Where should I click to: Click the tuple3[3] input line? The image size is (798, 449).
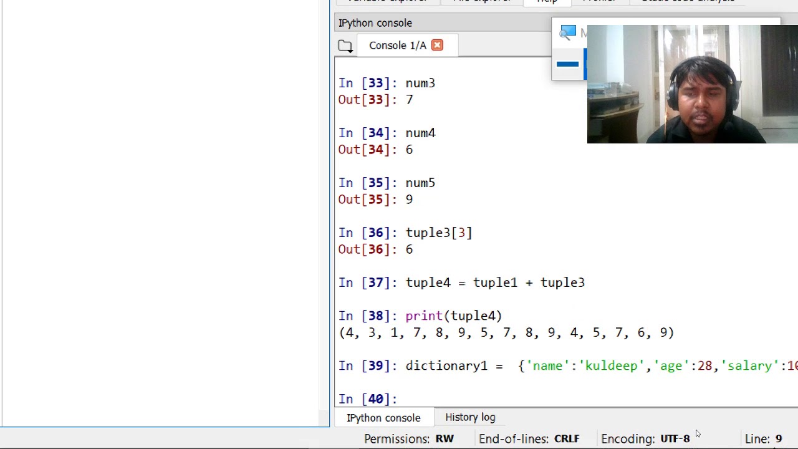pos(405,233)
